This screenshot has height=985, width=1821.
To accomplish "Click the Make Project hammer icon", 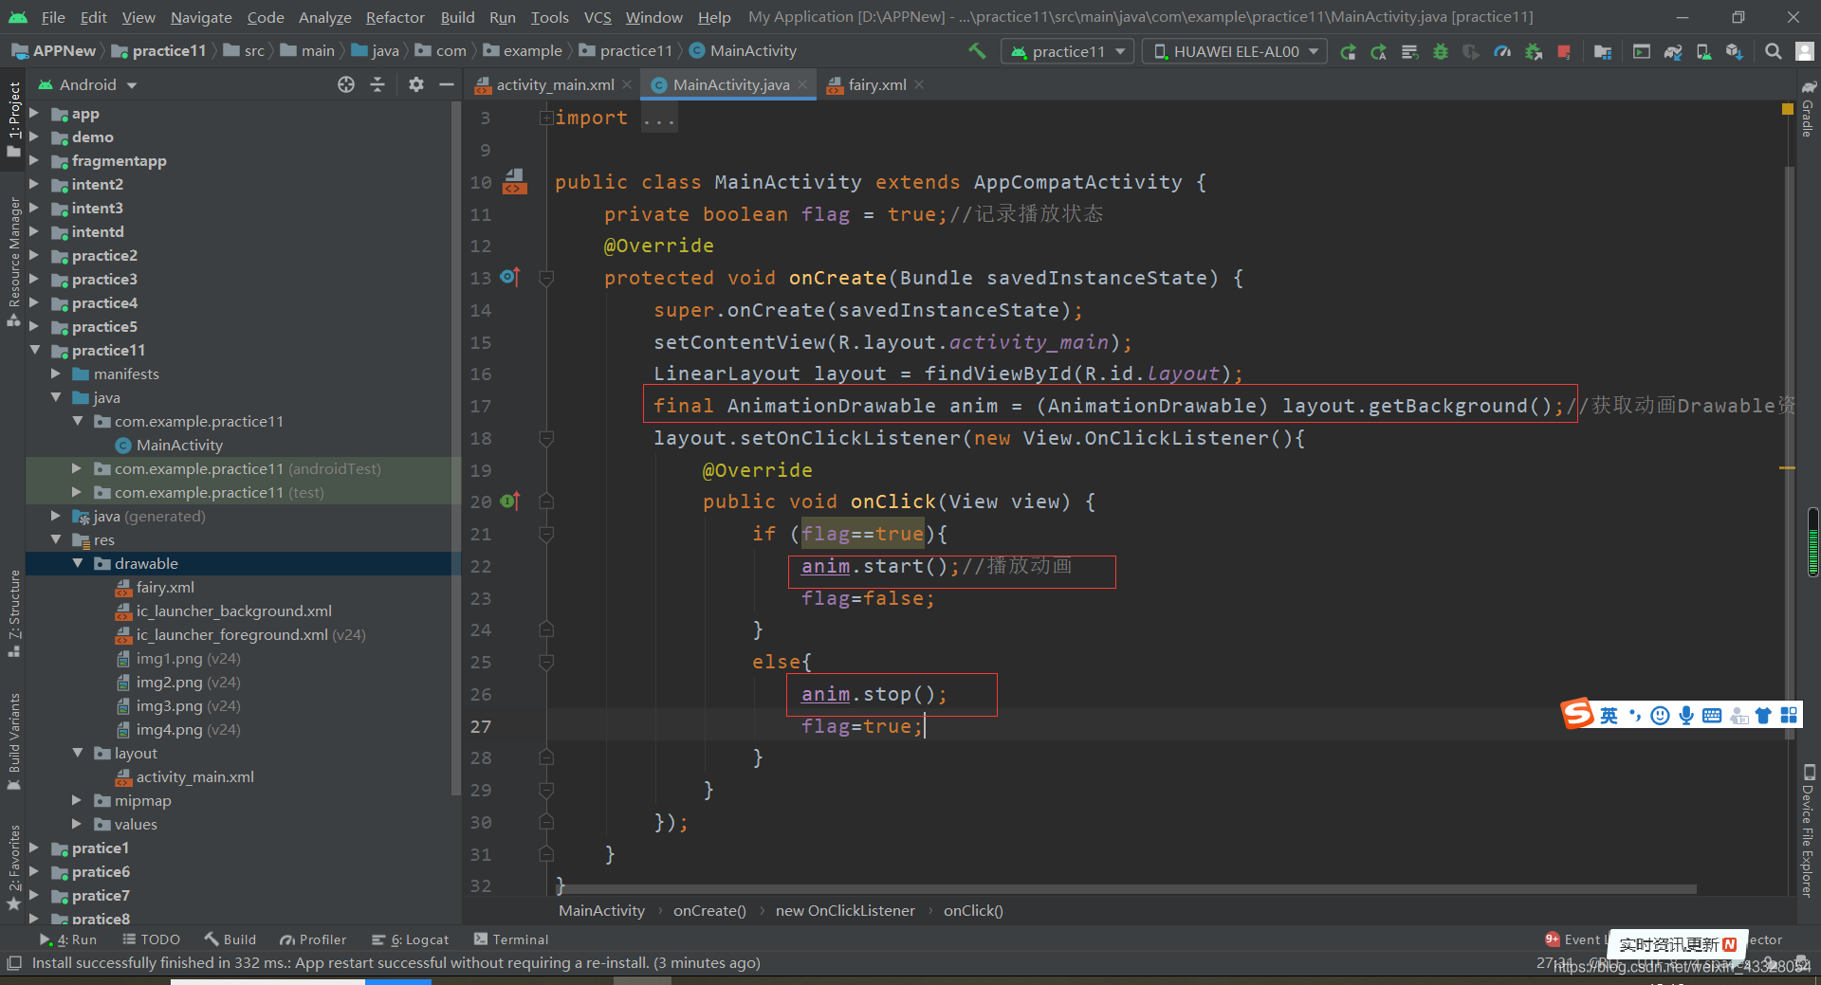I will pos(977,51).
